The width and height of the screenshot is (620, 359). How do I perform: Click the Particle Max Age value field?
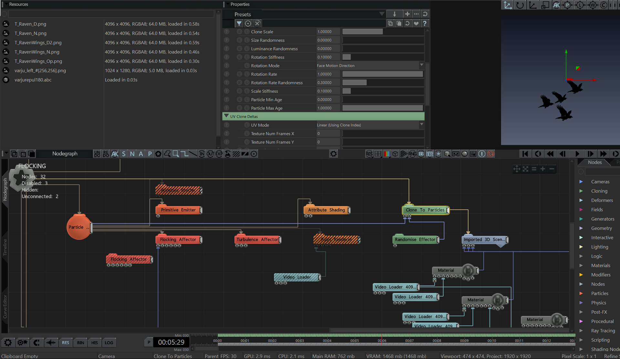click(328, 108)
